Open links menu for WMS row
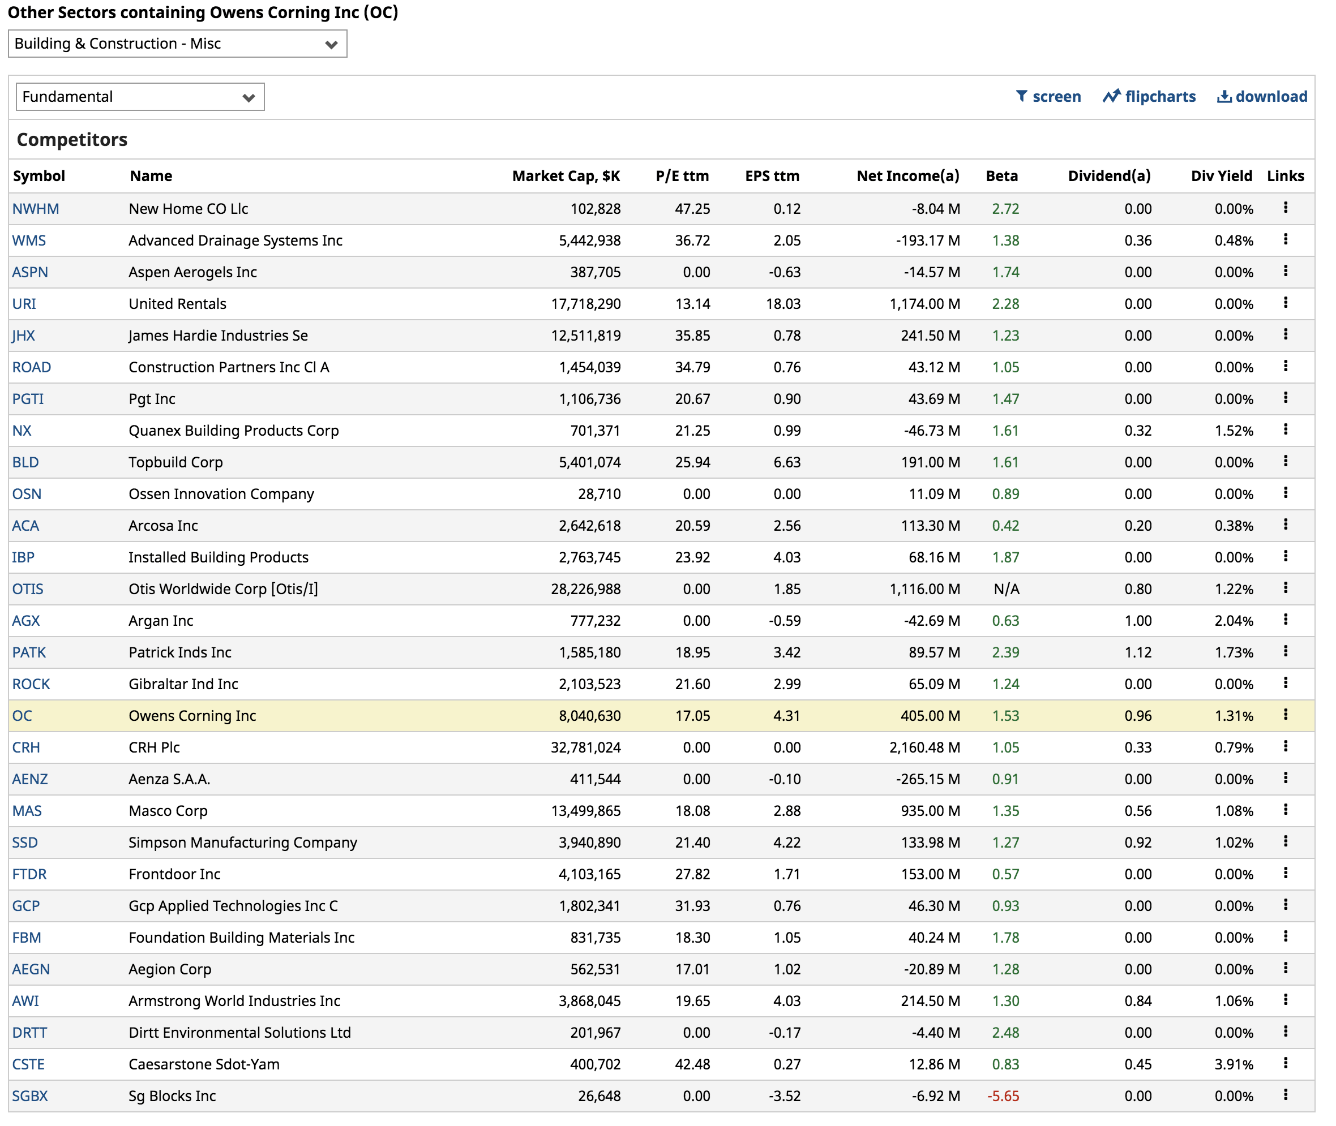Screen dimensions: 1336x1126 pos(1285,239)
